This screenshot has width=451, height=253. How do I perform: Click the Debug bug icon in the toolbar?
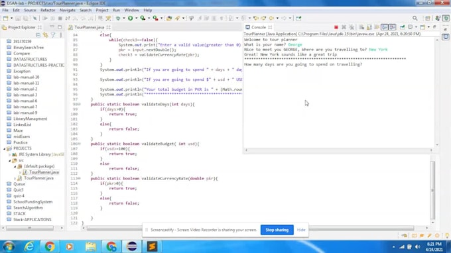click(118, 18)
